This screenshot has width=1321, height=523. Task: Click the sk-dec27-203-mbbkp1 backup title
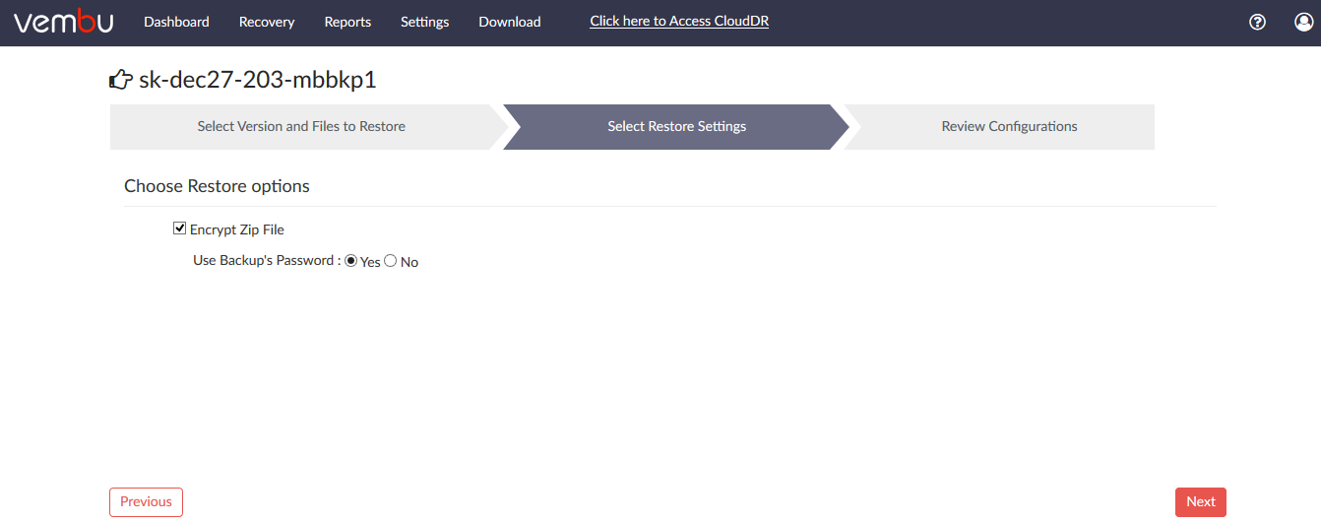258,80
